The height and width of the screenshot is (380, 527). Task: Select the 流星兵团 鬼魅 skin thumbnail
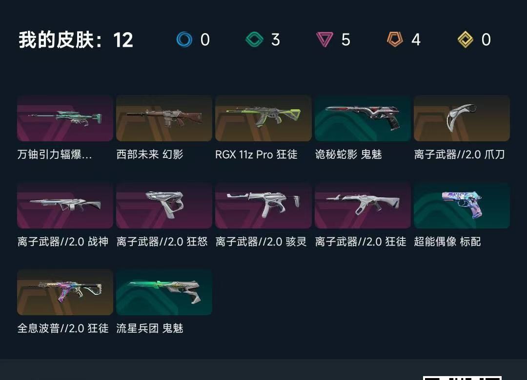(x=164, y=292)
